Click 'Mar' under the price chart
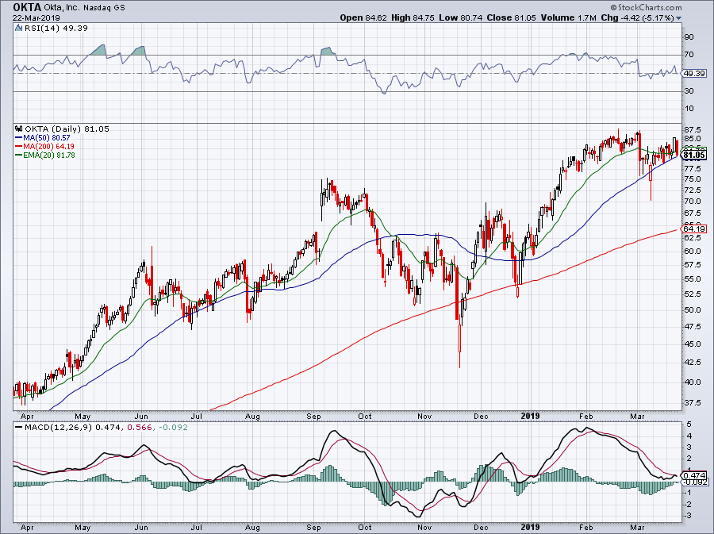714x534 pixels. point(638,416)
